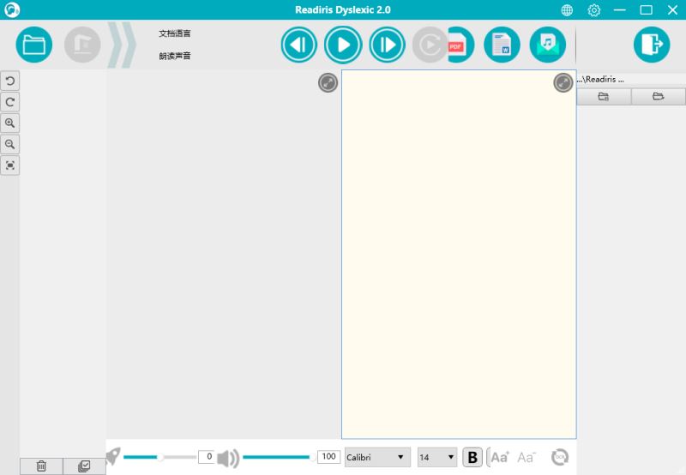Increase text size with Aa+ button

point(500,458)
